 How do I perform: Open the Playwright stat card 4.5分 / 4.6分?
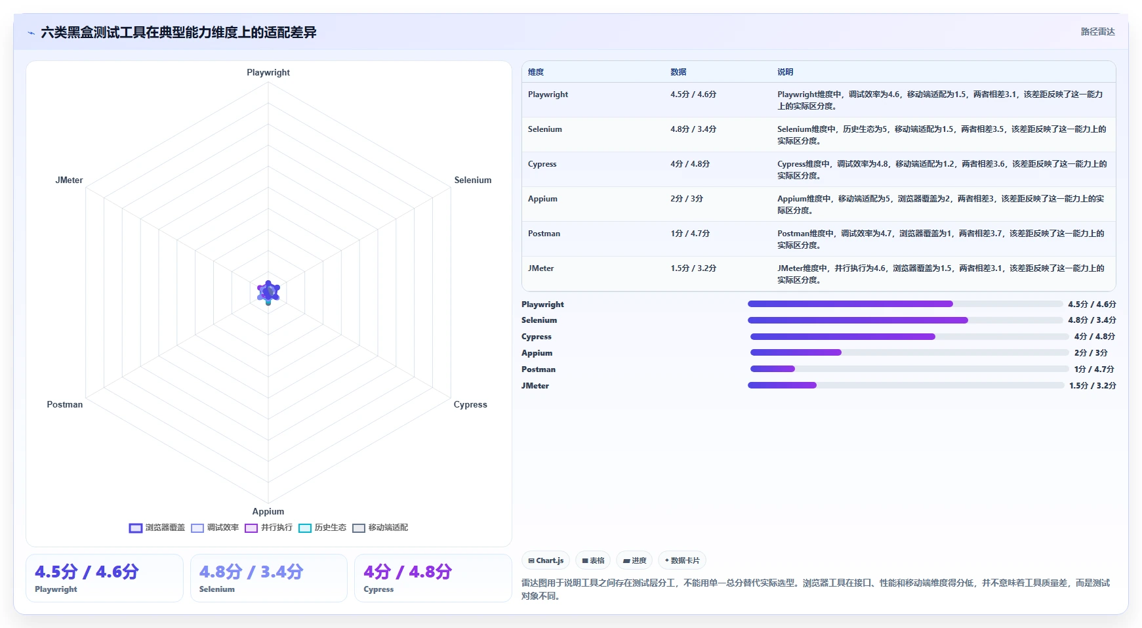[104, 578]
